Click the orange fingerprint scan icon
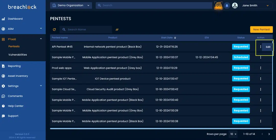Image resolution: width=276 pixels, height=140 pixels. click(218, 5)
